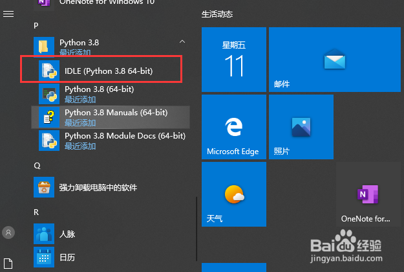
Task: Click the 人脉 people icon
Action: click(44, 234)
